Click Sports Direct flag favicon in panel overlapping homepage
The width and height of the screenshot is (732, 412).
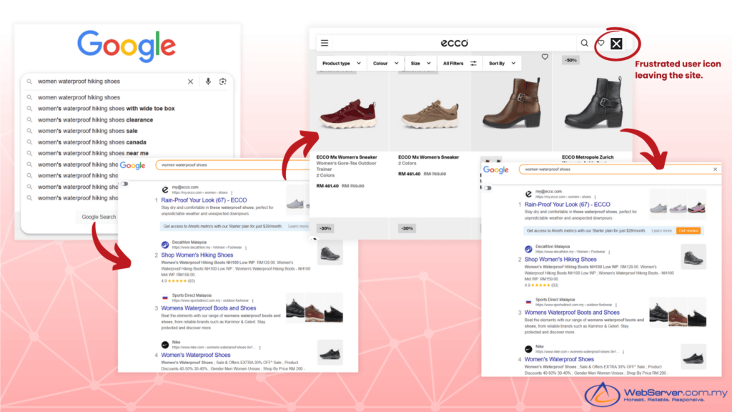click(165, 298)
